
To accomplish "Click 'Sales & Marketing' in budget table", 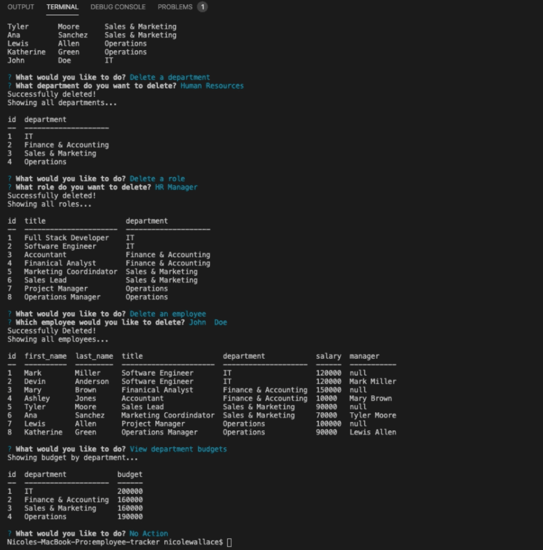I will click(60, 509).
